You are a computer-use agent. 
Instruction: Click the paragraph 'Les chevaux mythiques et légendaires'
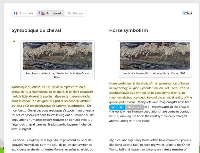(53, 145)
